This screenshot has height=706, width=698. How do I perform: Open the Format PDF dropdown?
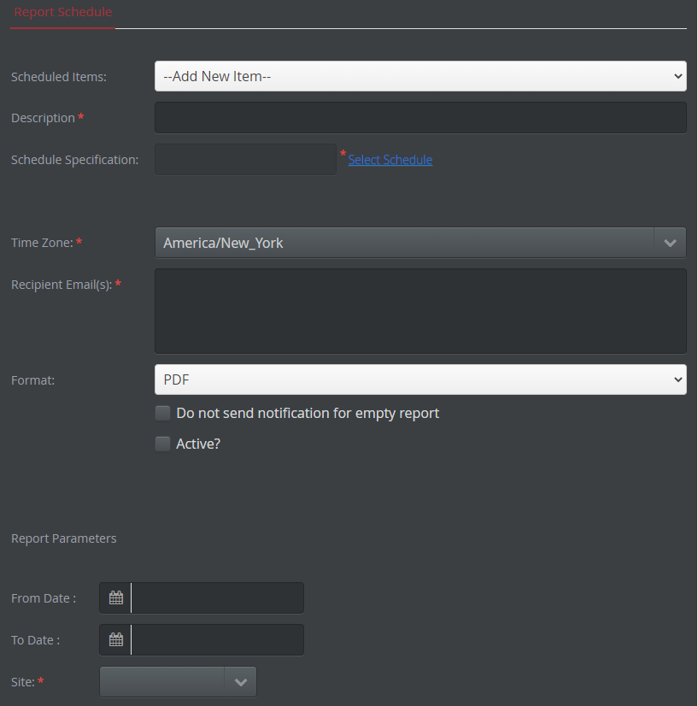click(421, 379)
